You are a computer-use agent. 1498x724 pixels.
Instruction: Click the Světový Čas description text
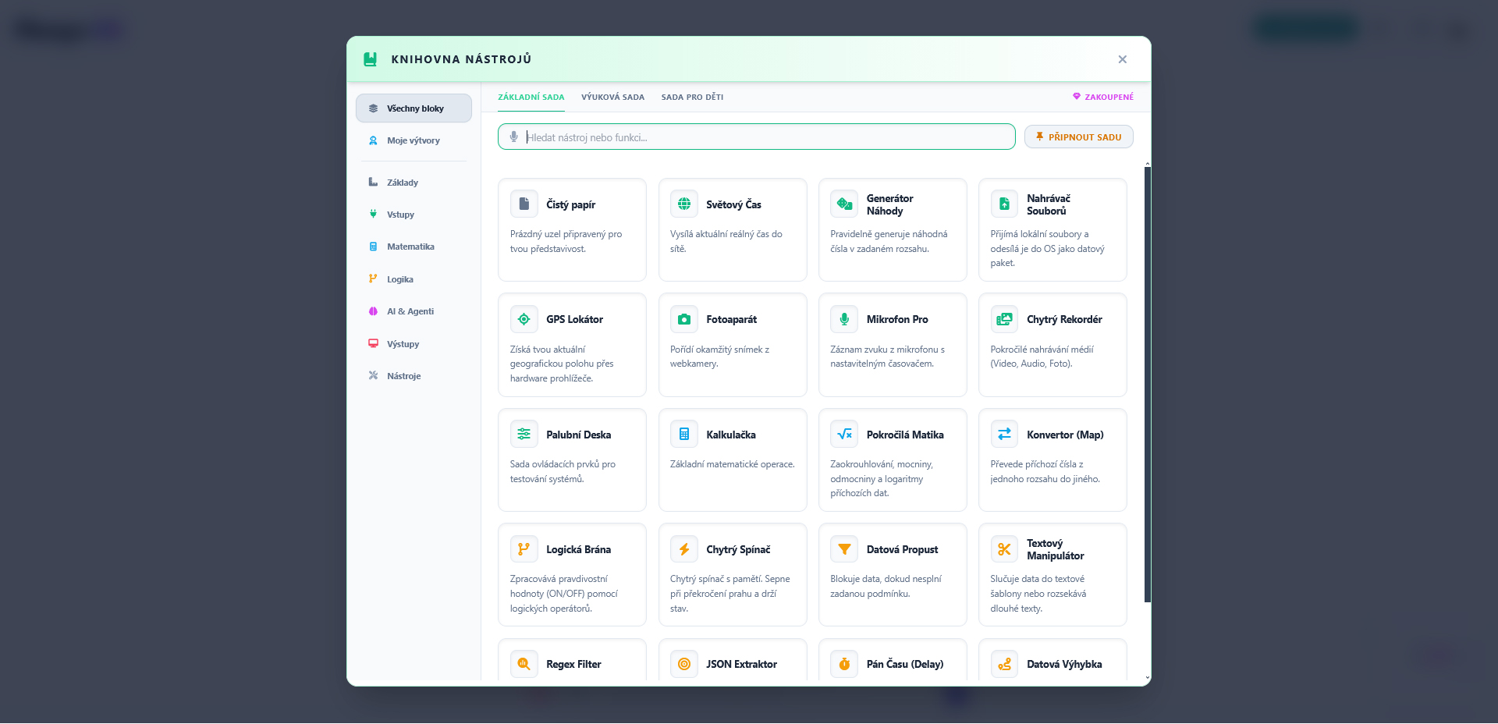(x=726, y=241)
